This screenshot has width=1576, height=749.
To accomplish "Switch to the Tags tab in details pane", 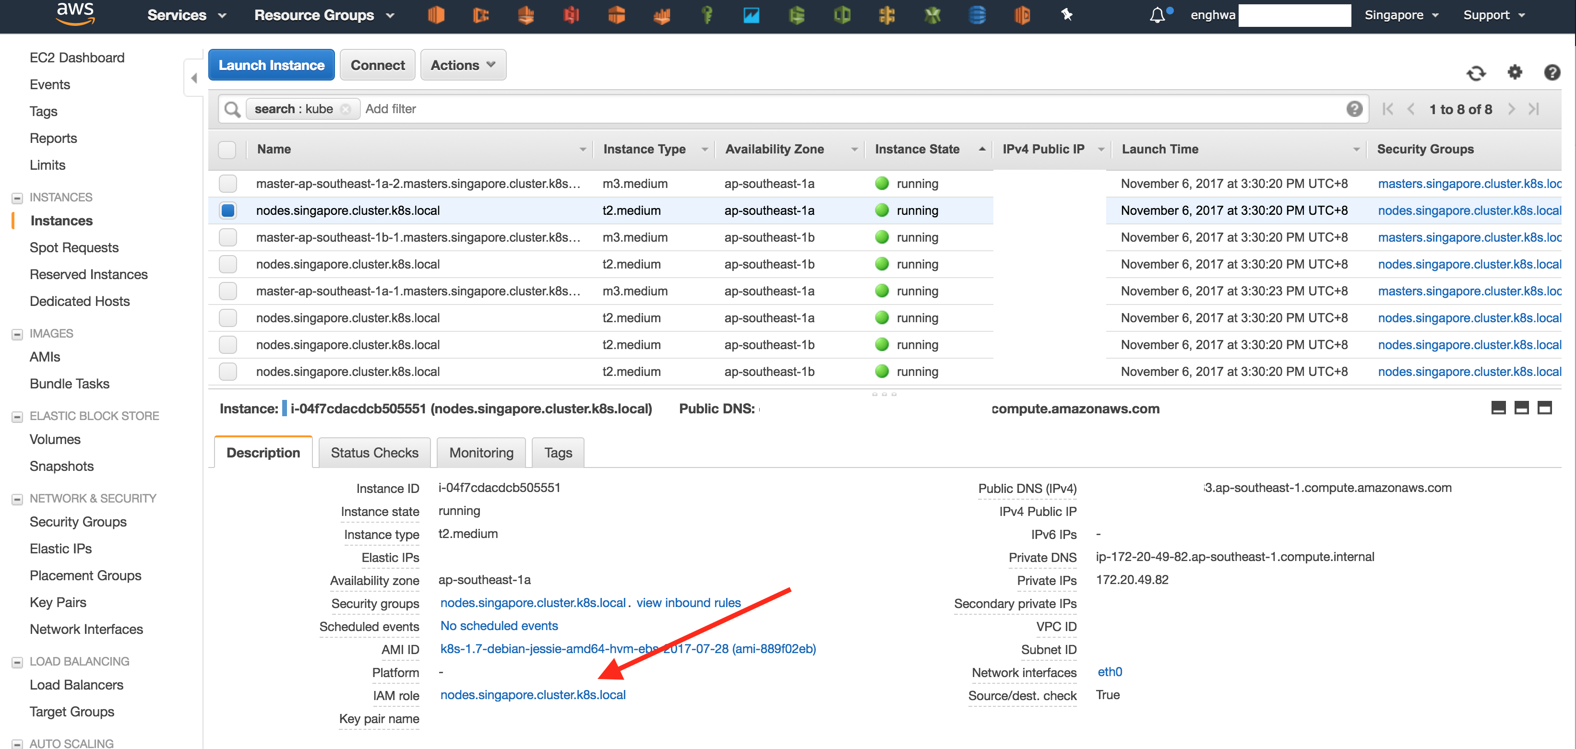I will click(x=558, y=453).
